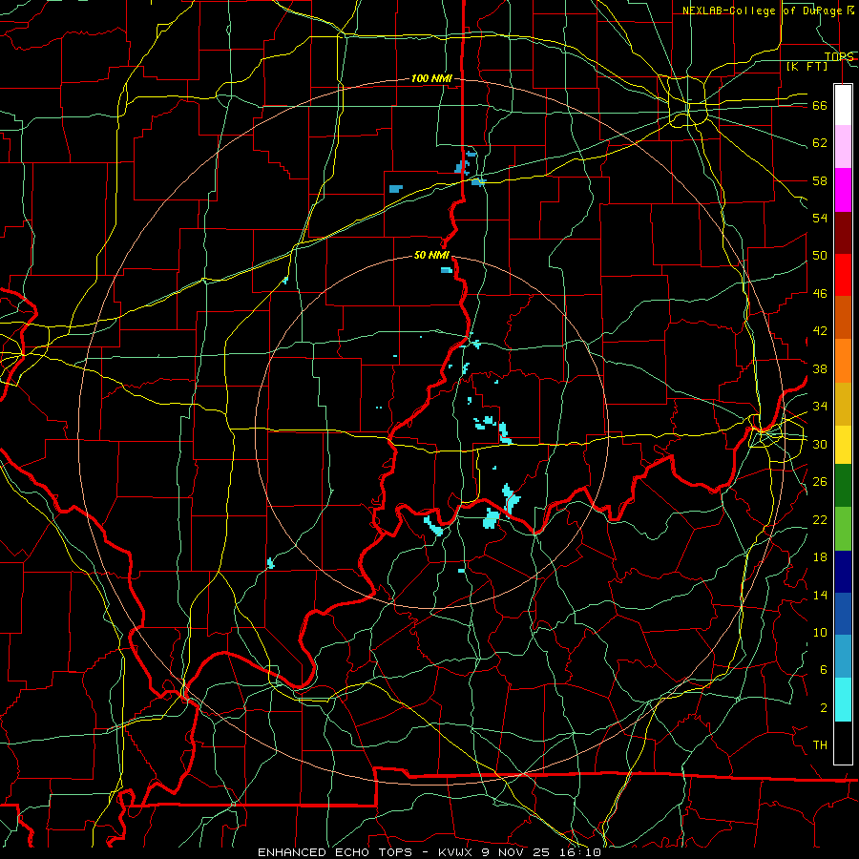Image resolution: width=859 pixels, height=859 pixels.
Task: Click the legend value 2
Action: [824, 708]
